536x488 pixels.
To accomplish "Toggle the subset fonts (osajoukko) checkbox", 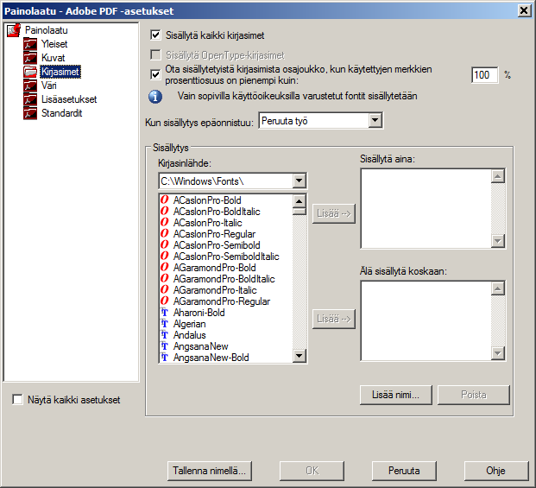I will point(155,74).
